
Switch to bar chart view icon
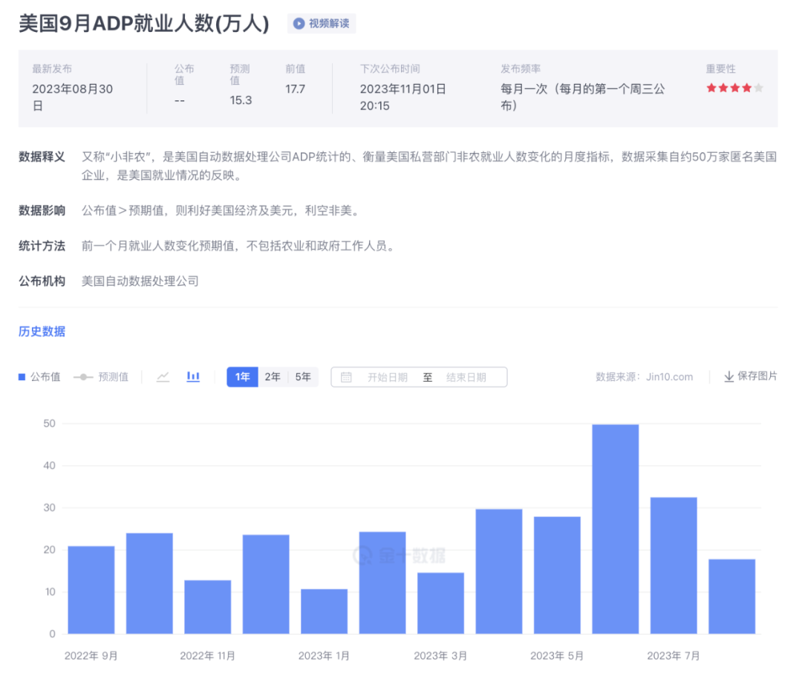tap(193, 377)
